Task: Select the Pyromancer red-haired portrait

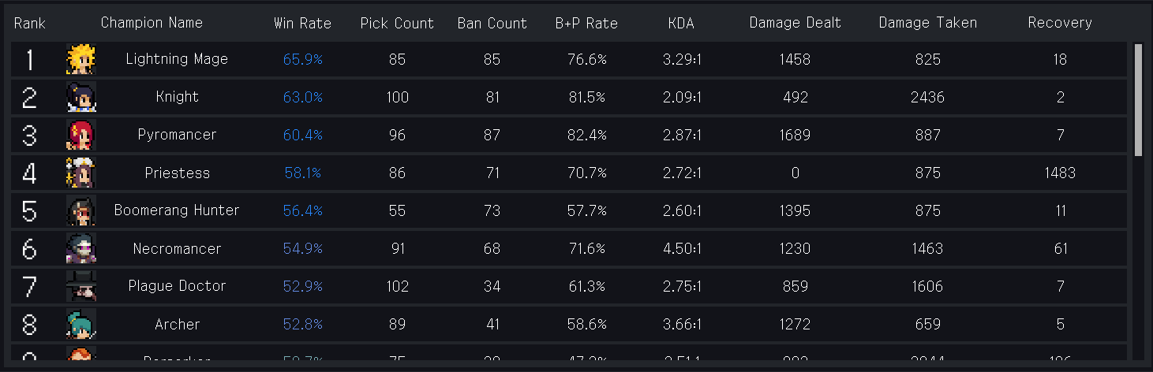Action: click(80, 135)
